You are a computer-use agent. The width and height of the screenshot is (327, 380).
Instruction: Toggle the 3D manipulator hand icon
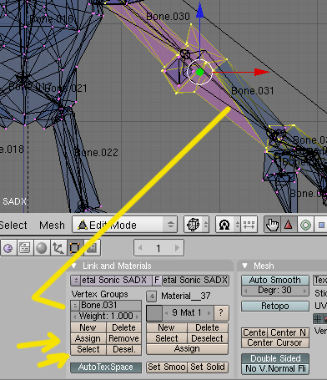272,225
